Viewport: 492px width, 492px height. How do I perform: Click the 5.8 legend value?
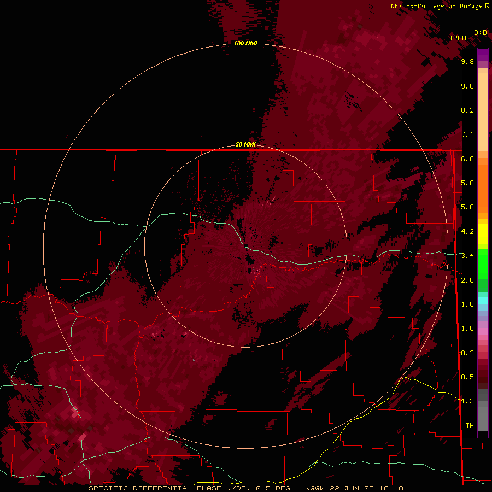click(467, 183)
